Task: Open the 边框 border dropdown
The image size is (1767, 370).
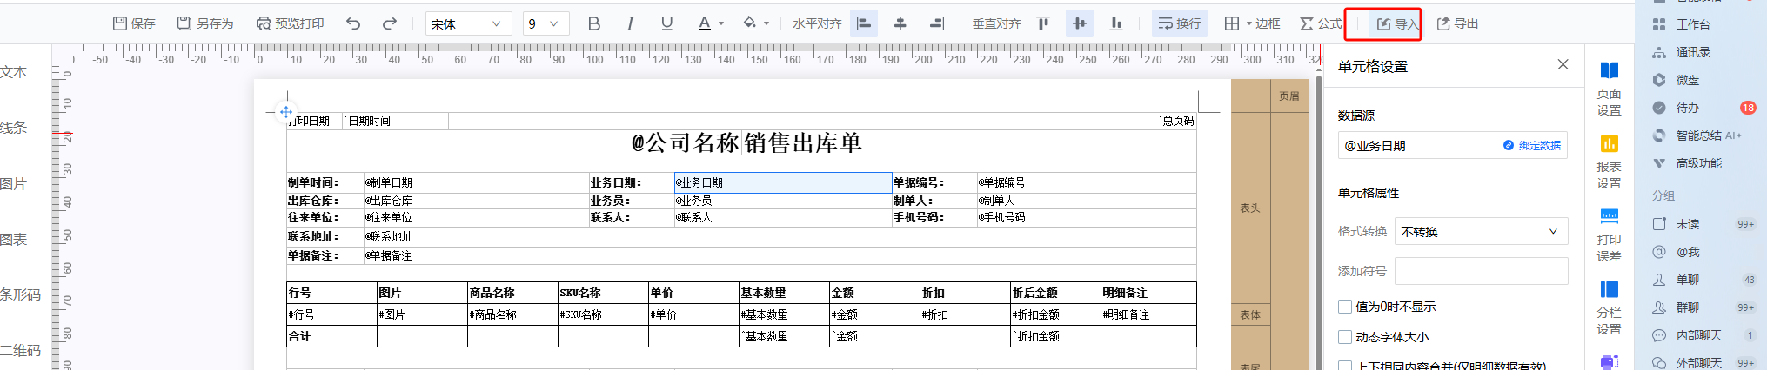Action: [x=1252, y=23]
